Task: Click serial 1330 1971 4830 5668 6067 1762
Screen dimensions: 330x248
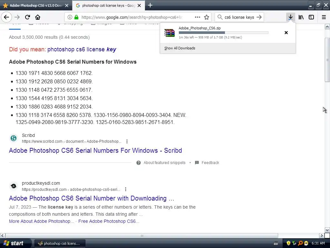Action: point(54,73)
